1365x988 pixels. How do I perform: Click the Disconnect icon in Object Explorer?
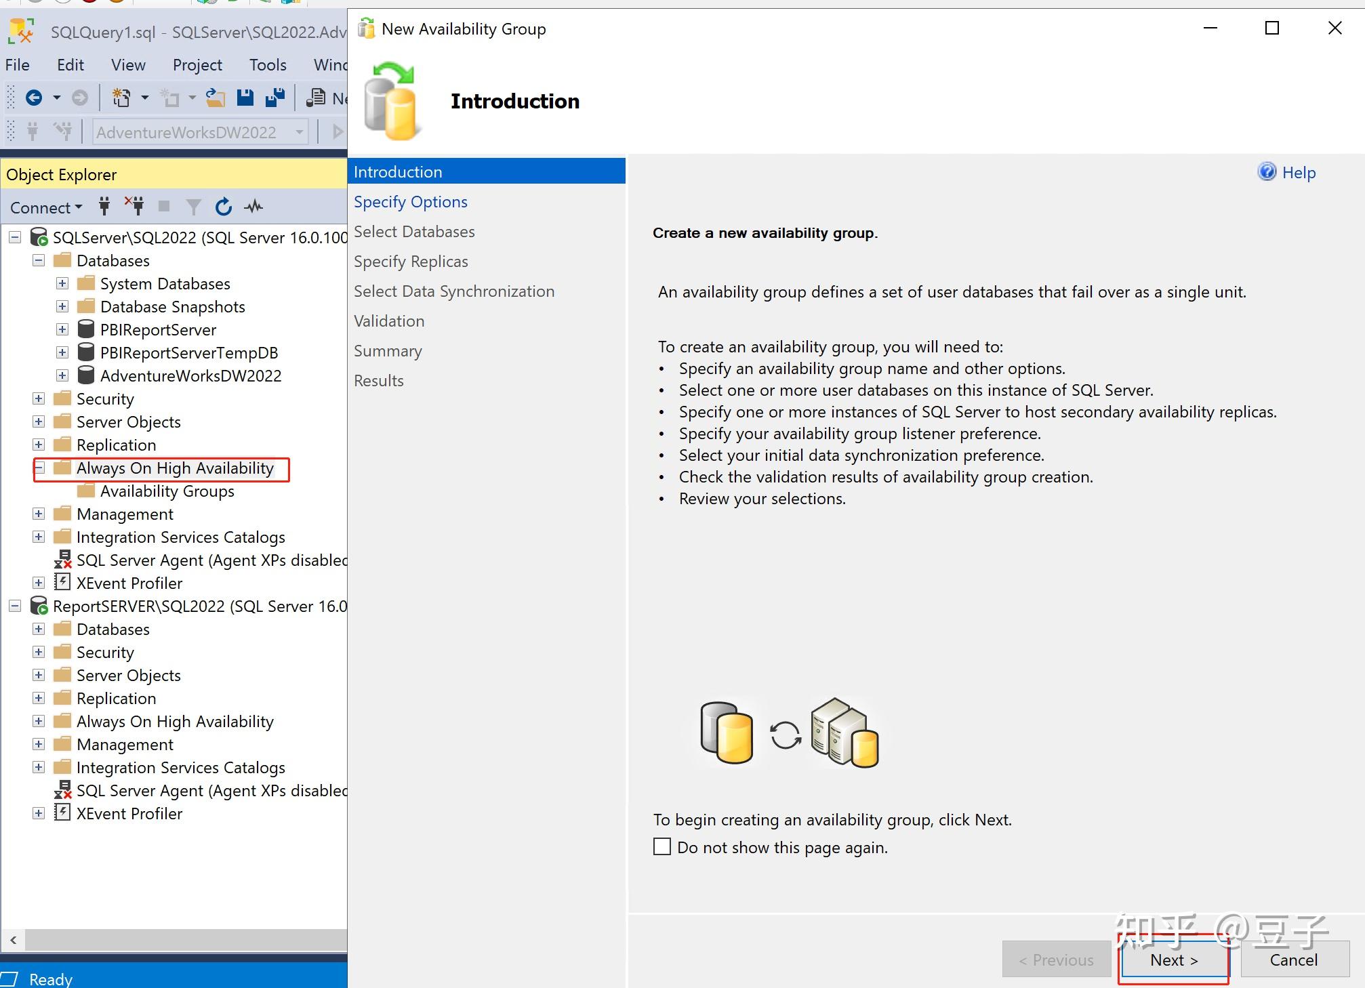pos(135,207)
